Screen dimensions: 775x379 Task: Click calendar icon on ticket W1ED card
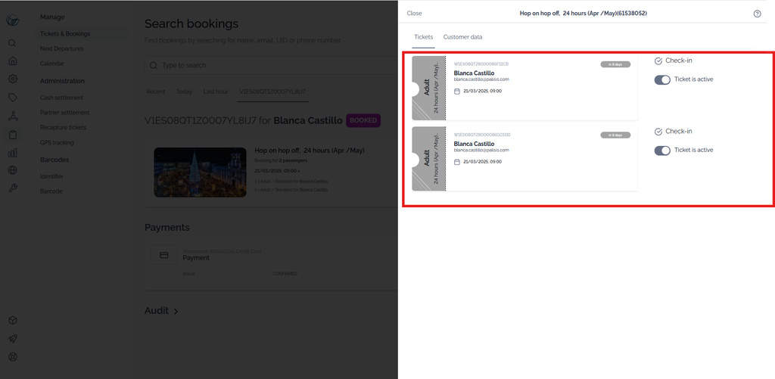pos(457,162)
